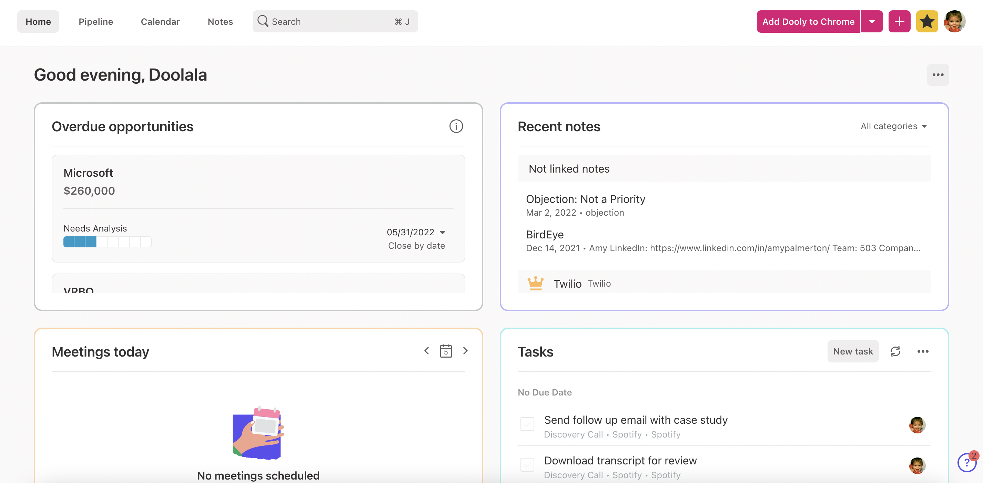The image size is (983, 483).
Task: Click the pink plus create button
Action: tap(899, 21)
